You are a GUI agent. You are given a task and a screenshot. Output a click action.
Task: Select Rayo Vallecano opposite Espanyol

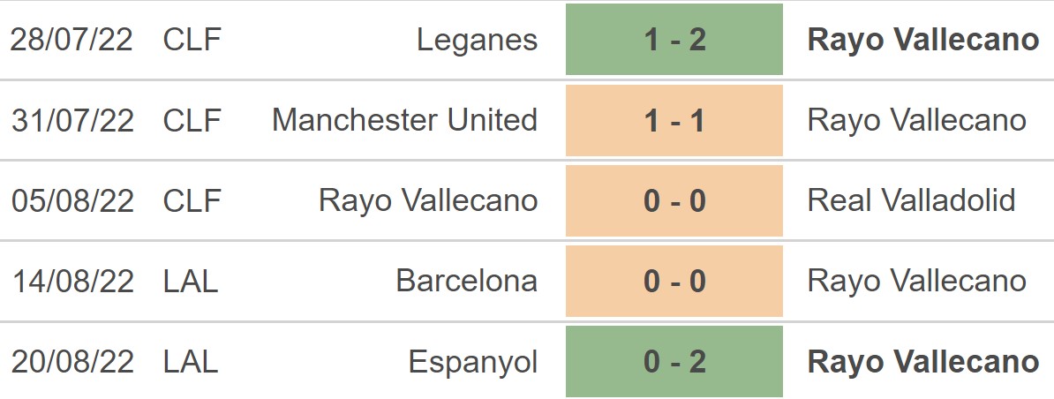tap(923, 362)
